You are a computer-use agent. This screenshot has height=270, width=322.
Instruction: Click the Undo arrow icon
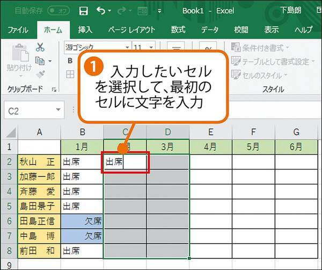(100, 10)
